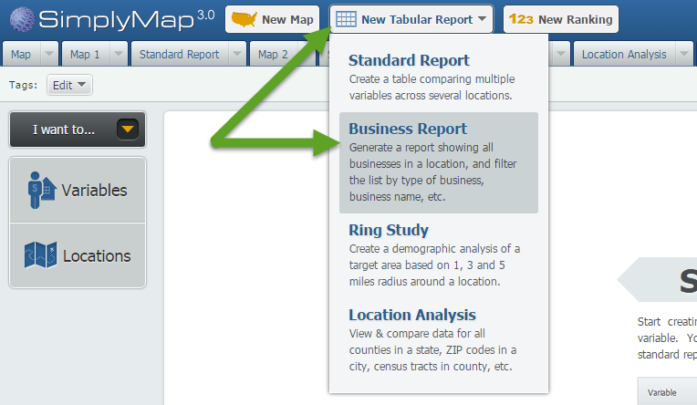Screen dimensions: 697x405
Task: Open the New Map button
Action: (273, 19)
